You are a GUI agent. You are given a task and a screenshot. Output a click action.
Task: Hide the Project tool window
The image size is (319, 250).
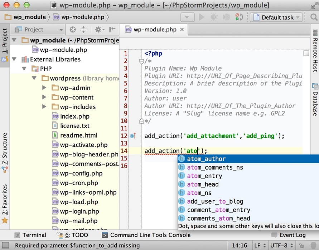[x=112, y=30]
